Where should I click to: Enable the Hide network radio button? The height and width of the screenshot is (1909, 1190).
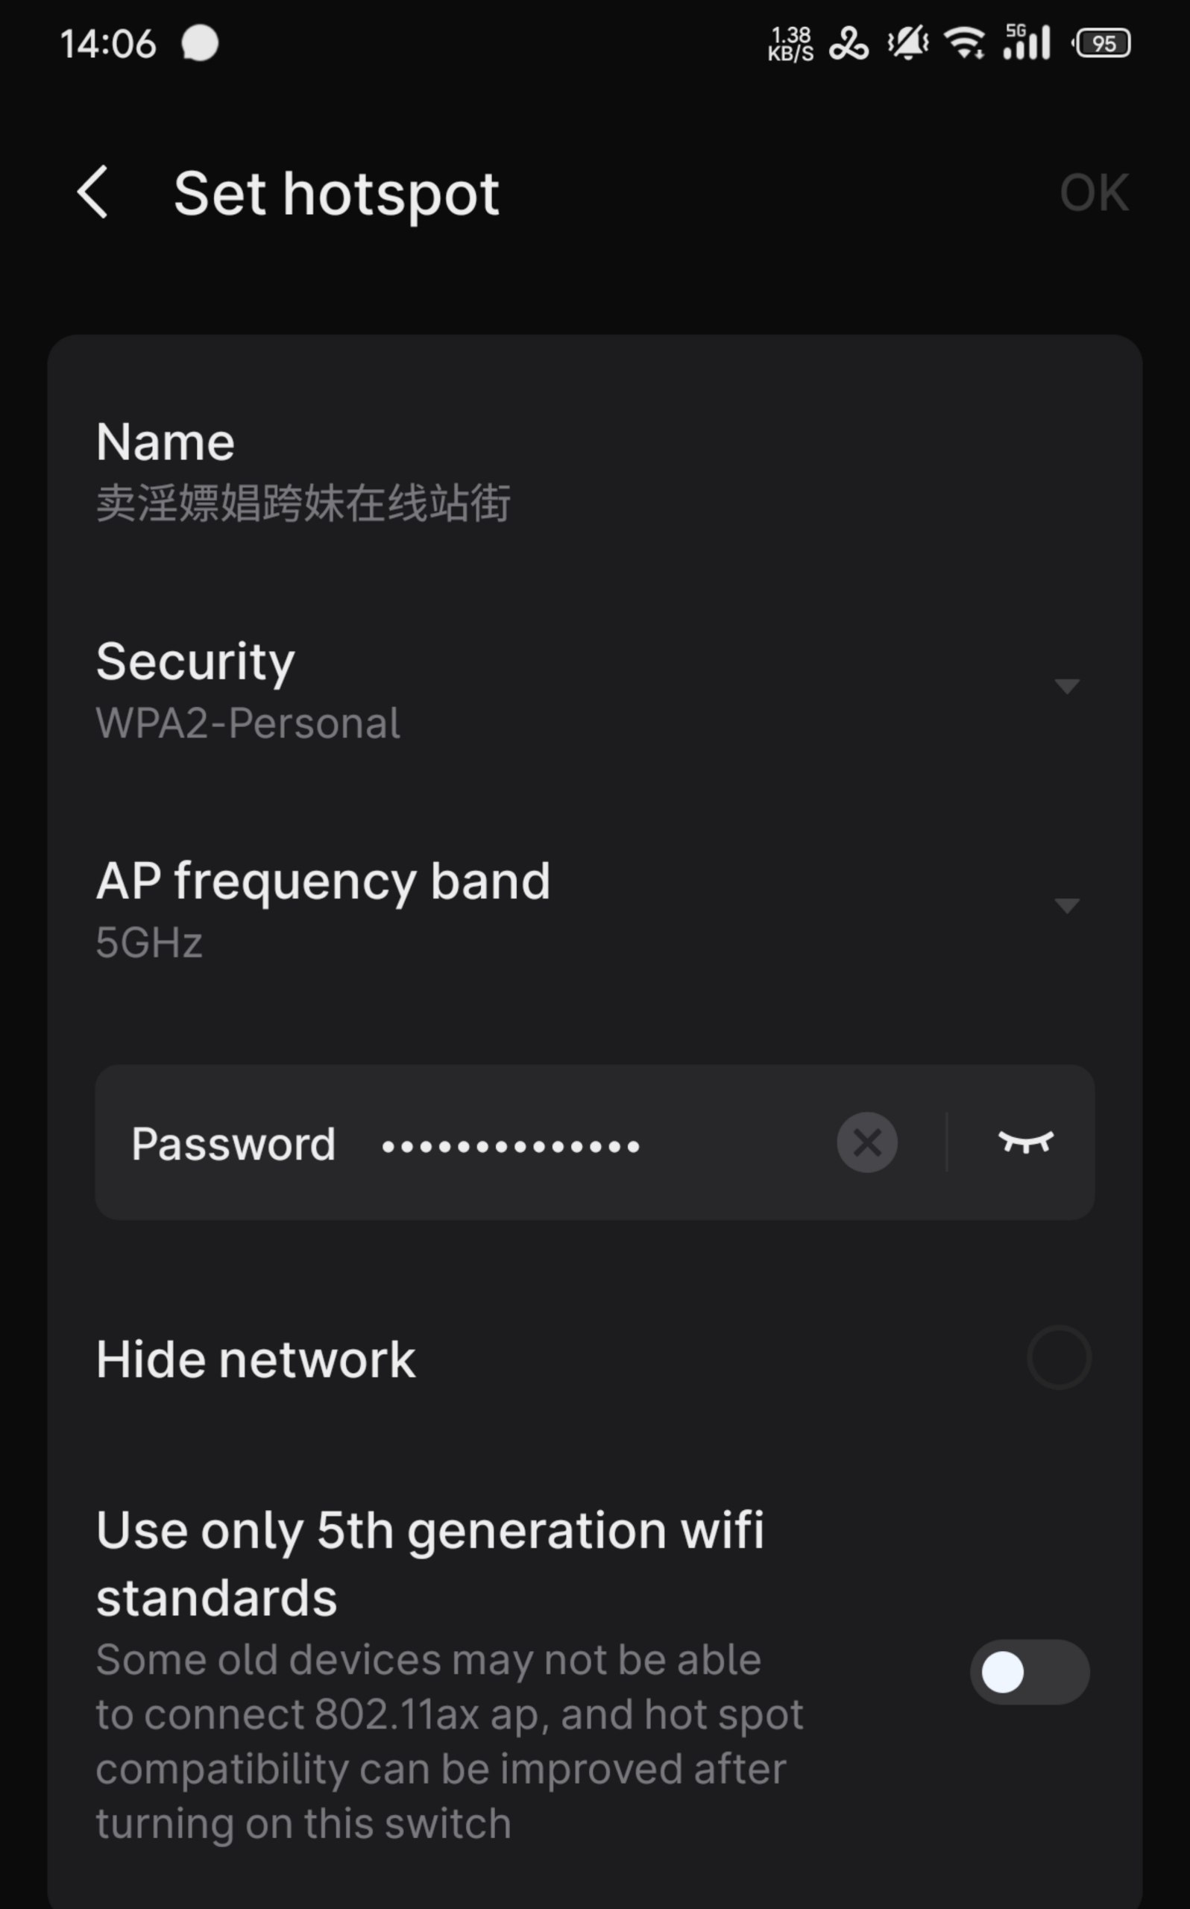(x=1059, y=1358)
